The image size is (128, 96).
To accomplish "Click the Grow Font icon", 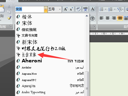I will [x=66, y=9].
